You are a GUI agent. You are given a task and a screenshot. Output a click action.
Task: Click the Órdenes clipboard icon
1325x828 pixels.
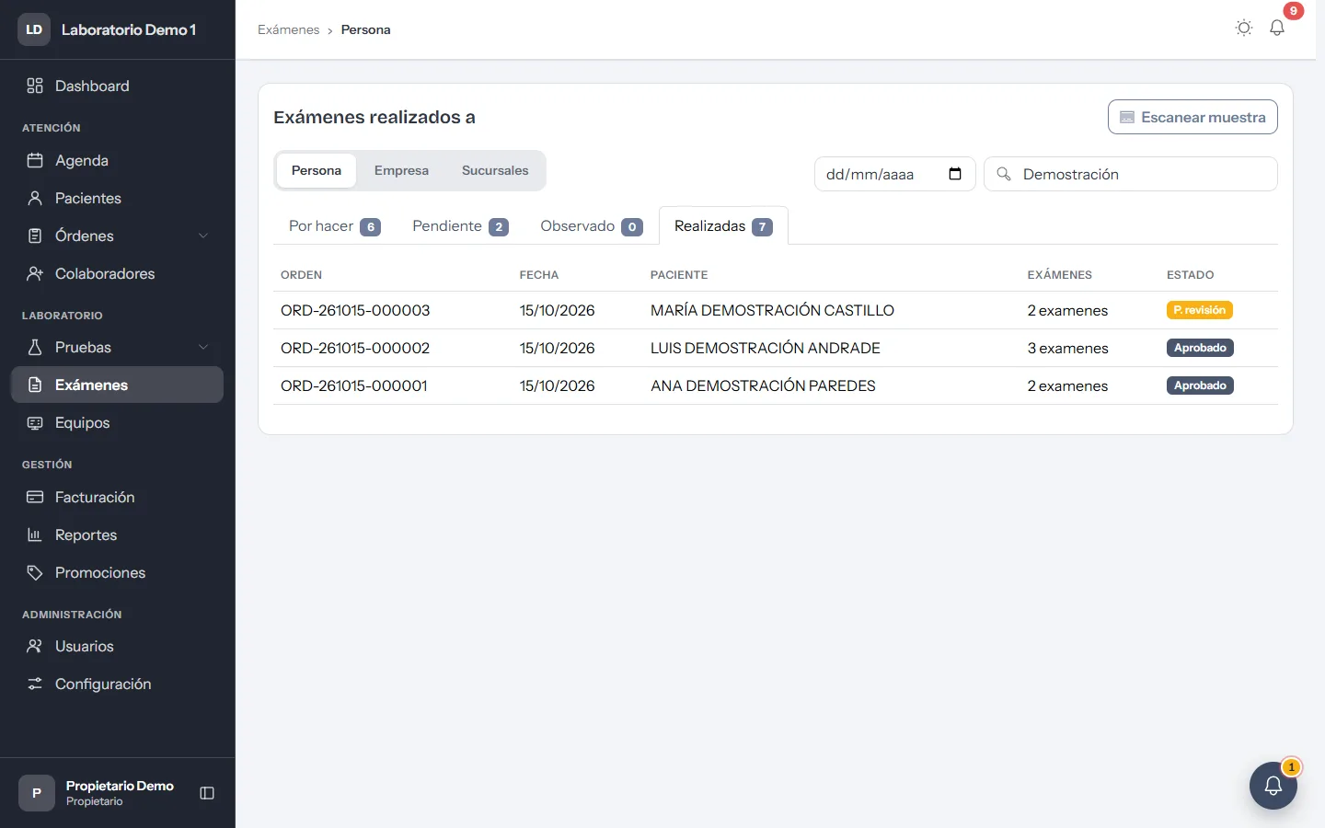(35, 236)
